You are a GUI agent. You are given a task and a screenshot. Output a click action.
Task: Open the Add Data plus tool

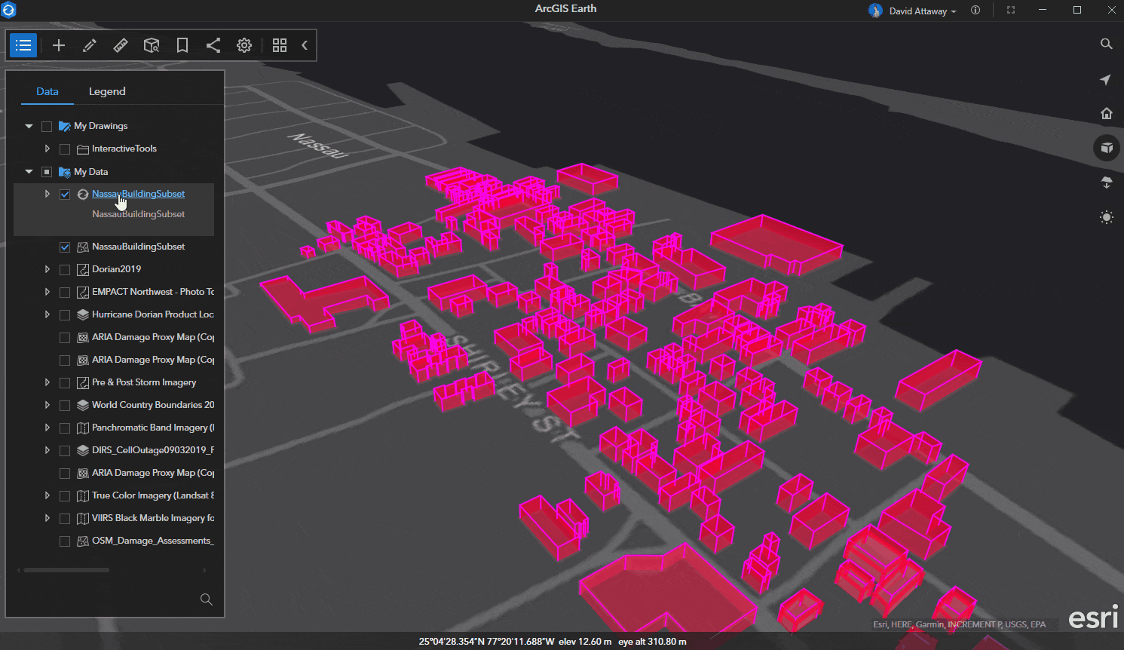pos(59,45)
